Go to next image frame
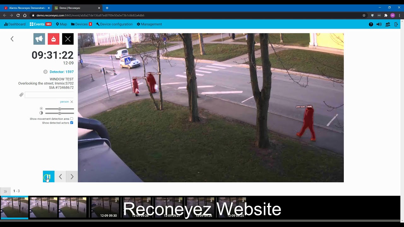Screen dimensions: 404x227 click(x=72, y=177)
